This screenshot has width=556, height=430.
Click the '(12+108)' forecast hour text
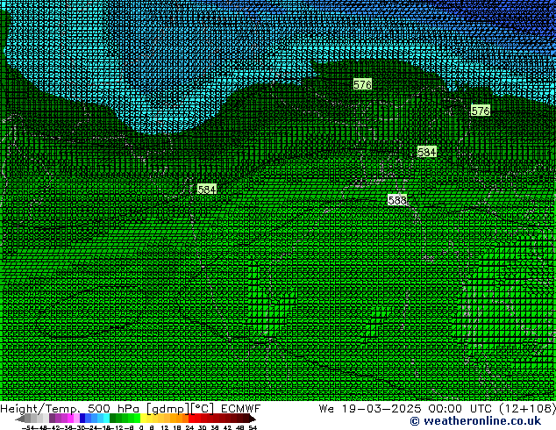click(527, 409)
